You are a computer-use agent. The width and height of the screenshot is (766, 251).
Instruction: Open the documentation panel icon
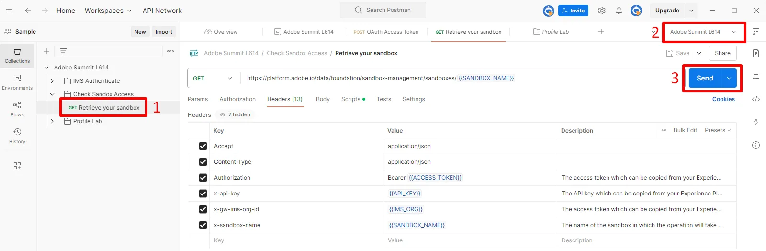point(756,53)
